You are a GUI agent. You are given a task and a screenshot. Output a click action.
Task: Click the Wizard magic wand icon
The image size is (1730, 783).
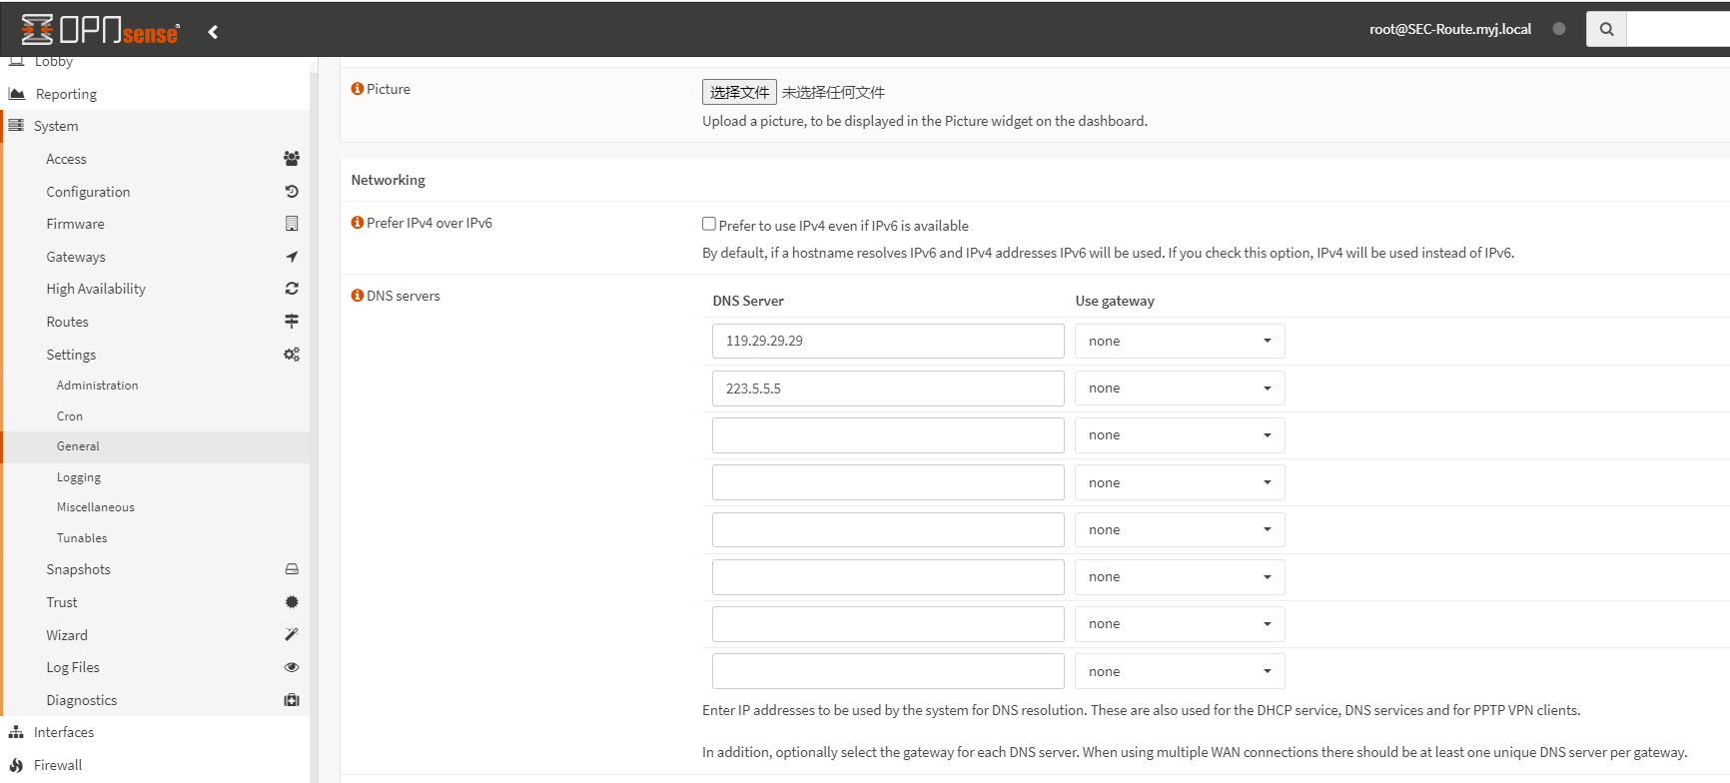(292, 634)
